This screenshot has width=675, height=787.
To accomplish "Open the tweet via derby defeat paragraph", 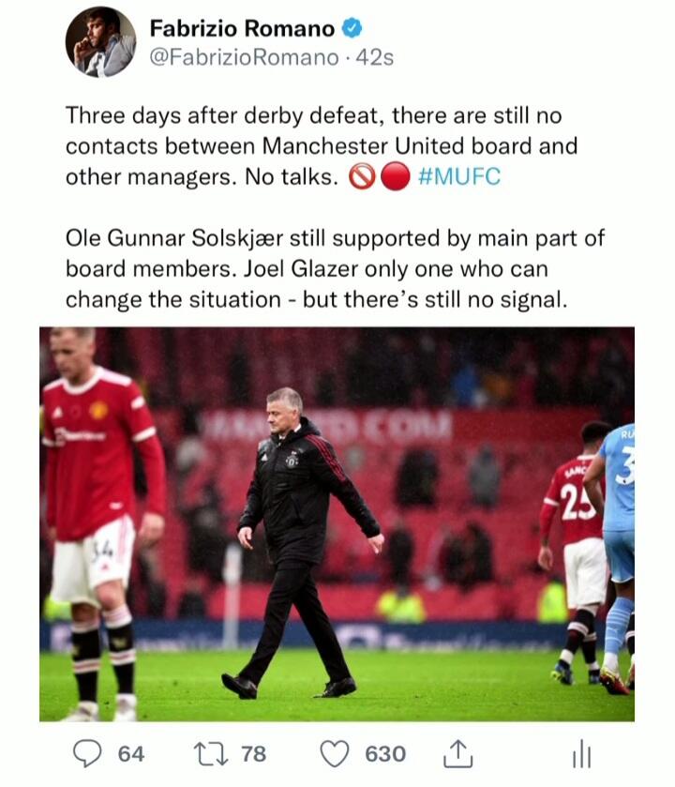I will pos(322,146).
